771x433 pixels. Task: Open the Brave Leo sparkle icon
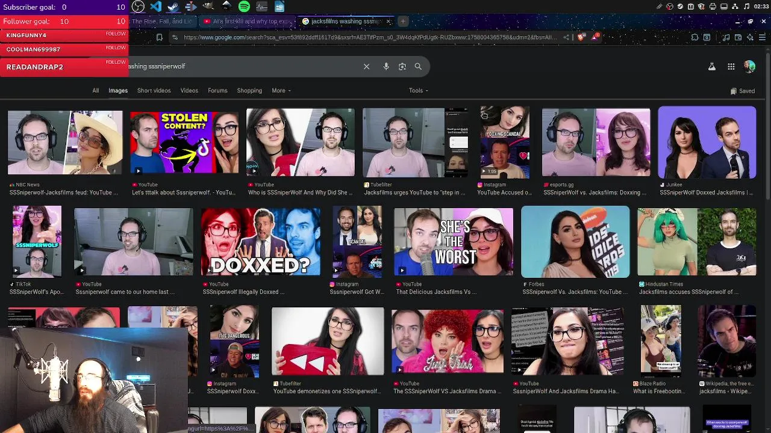tap(750, 37)
